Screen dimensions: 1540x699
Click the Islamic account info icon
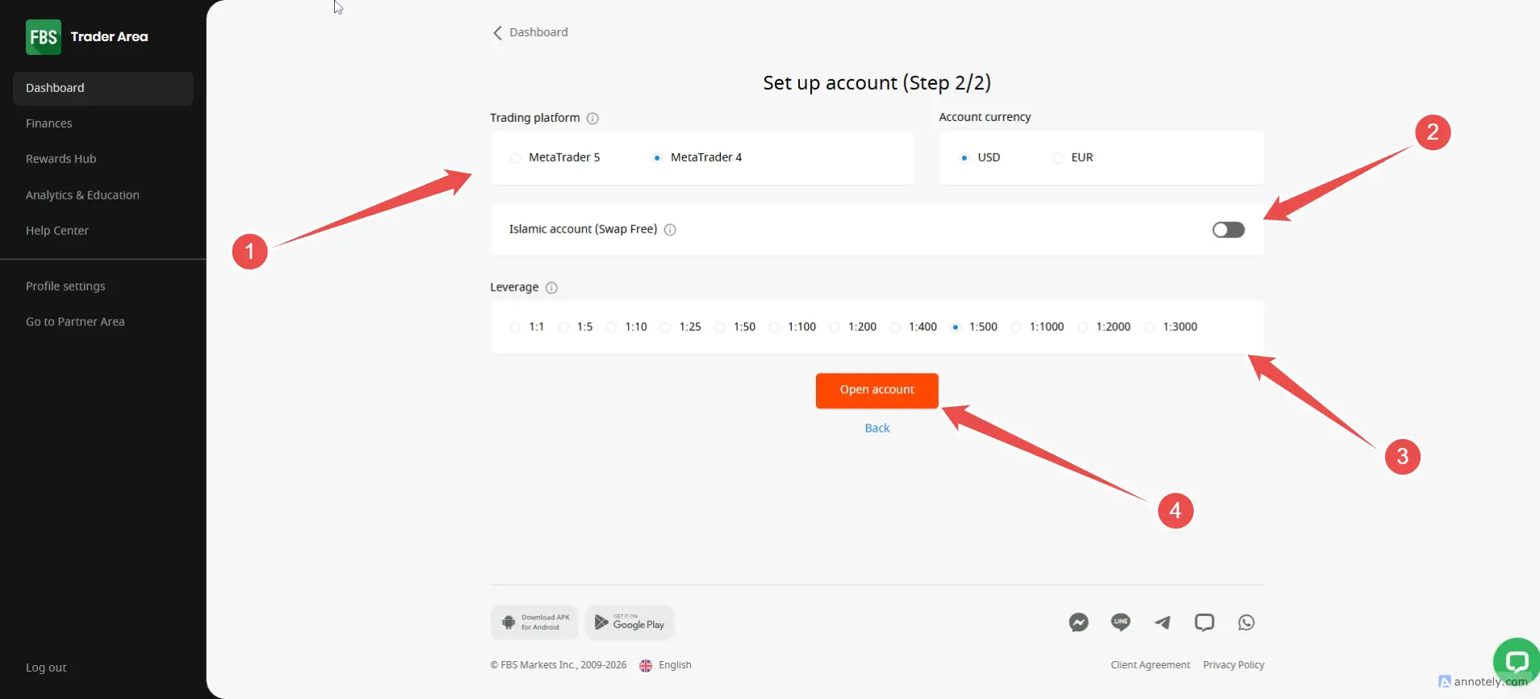(670, 230)
